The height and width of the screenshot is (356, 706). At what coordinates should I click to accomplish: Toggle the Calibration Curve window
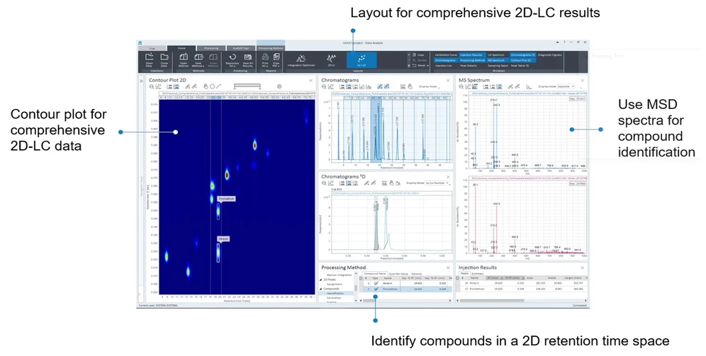(x=446, y=54)
